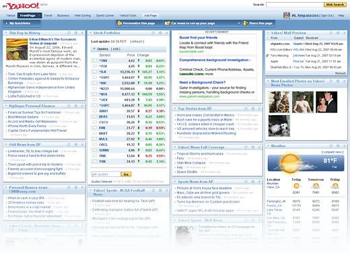Check the BEAS quote row box
This screenshot has height=253, width=350.
[94, 116]
